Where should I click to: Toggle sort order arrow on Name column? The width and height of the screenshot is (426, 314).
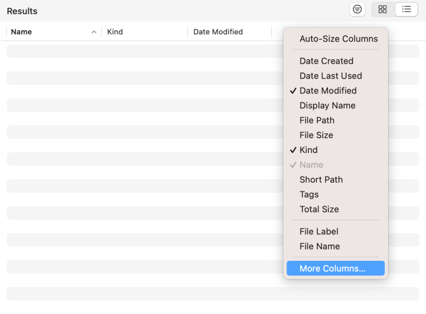[94, 32]
